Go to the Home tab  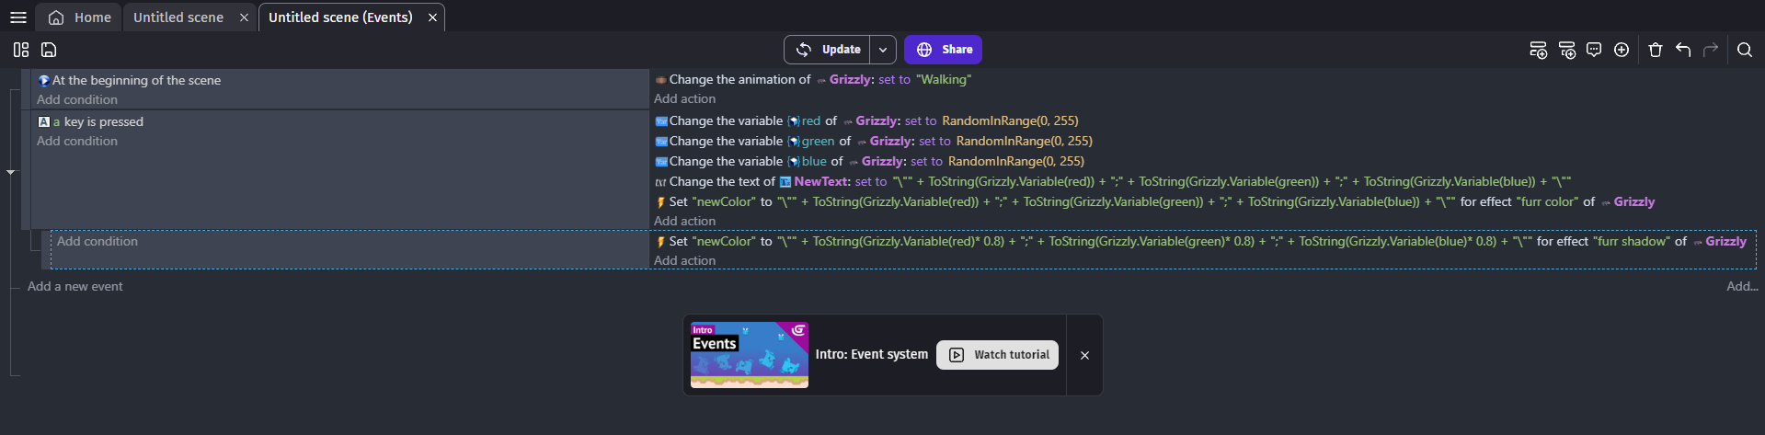[80, 17]
